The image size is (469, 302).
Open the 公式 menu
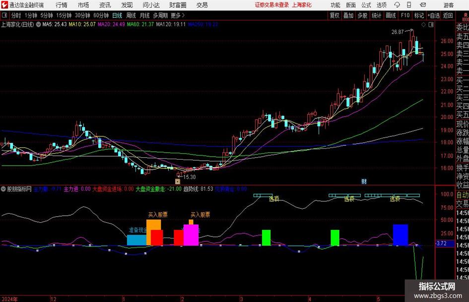tap(366, 5)
